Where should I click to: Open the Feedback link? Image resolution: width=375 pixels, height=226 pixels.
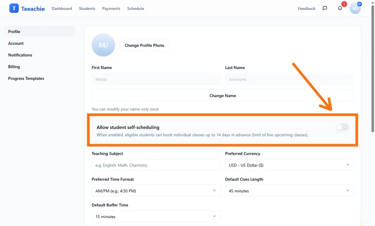tap(307, 9)
